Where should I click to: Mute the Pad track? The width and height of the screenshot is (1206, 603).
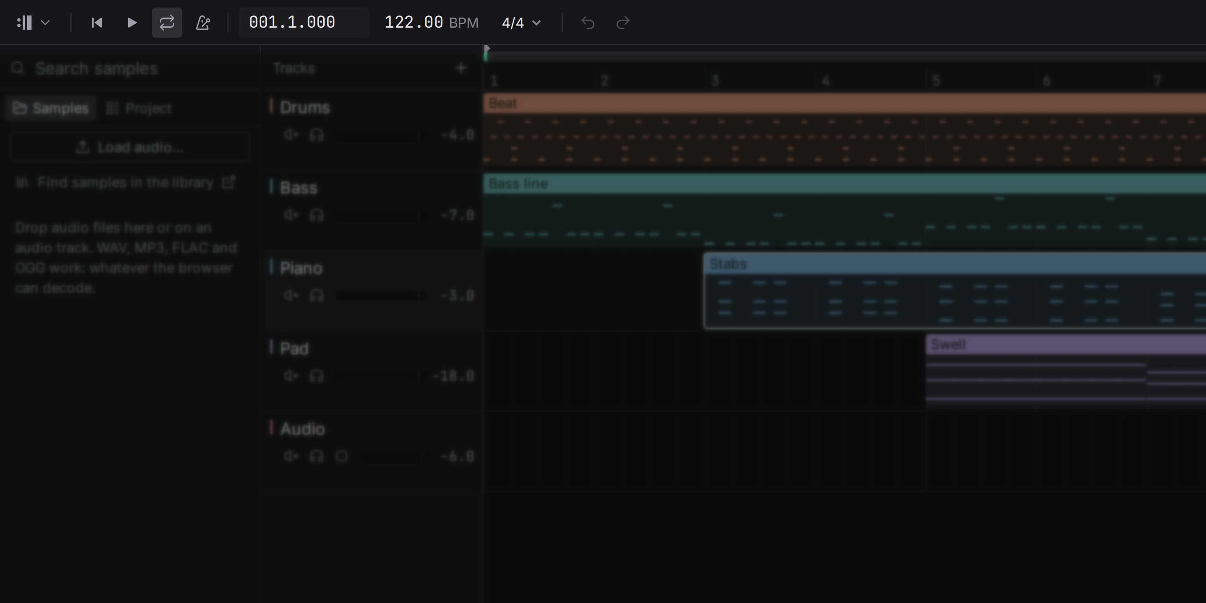[x=291, y=376]
